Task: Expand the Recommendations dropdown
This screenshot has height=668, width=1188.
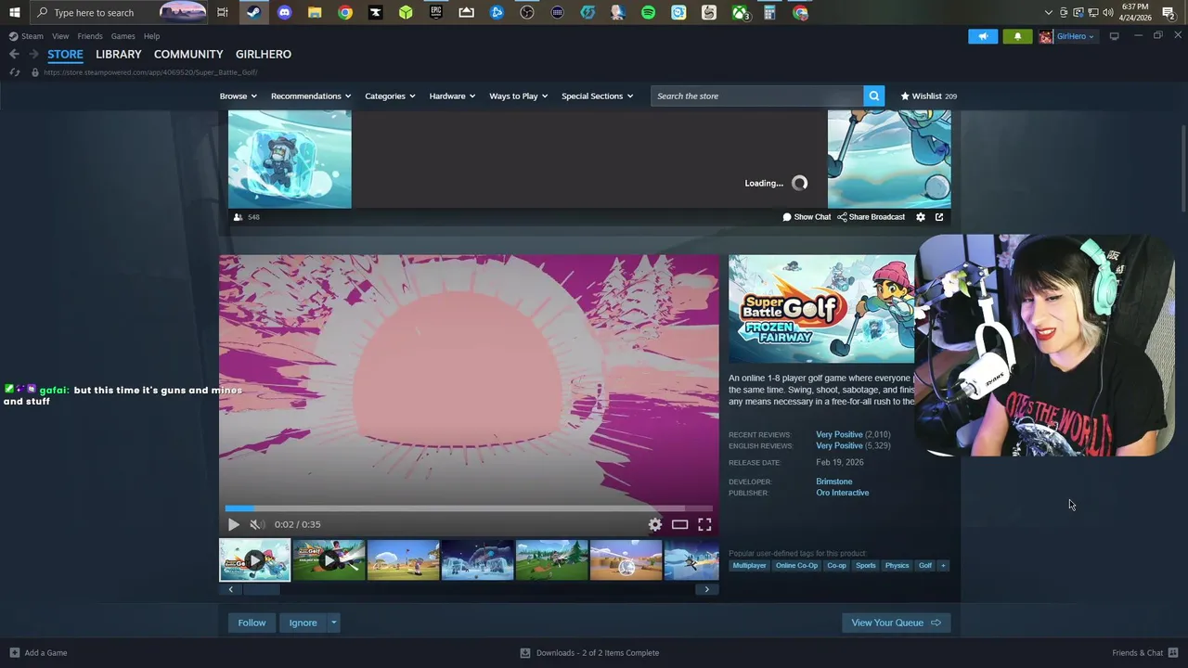Action: 311,96
